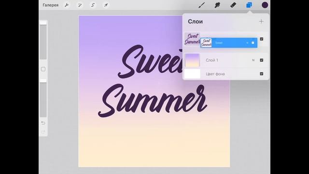Image resolution: width=309 pixels, height=174 pixels.
Task: Click the gradient thumbnail of Слой 1
Action: pyautogui.click(x=192, y=60)
